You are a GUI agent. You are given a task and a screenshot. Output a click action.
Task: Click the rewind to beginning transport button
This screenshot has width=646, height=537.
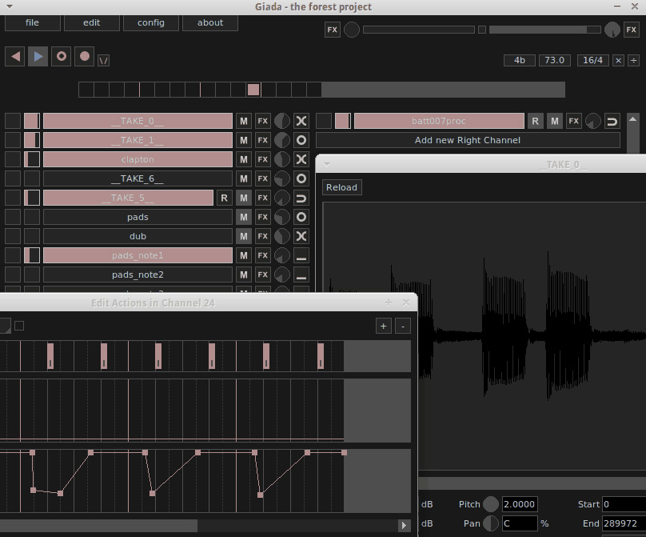[x=15, y=57]
